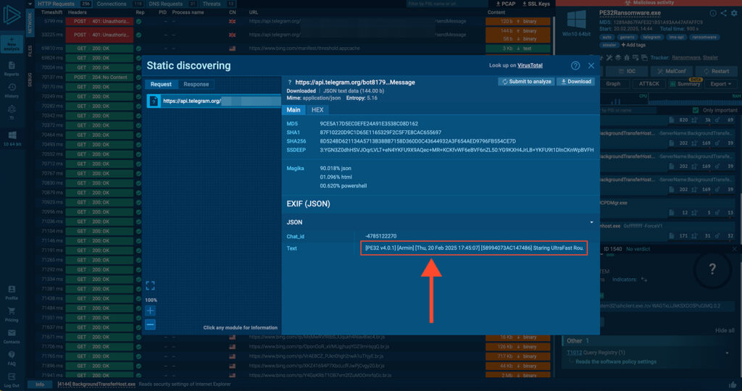This screenshot has width=742, height=391.
Task: Switch to the Response tab
Action: (x=196, y=85)
